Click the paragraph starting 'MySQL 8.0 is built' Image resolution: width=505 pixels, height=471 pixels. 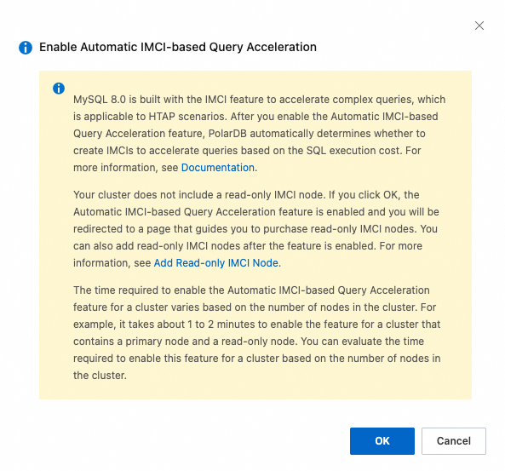click(259, 134)
